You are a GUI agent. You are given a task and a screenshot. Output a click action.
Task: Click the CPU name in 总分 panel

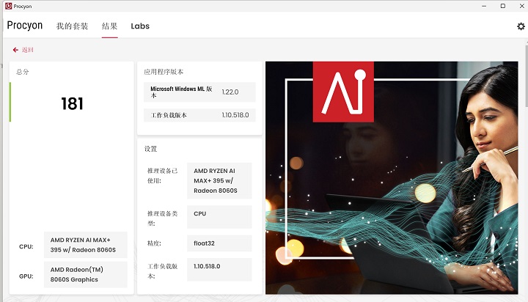click(x=86, y=245)
